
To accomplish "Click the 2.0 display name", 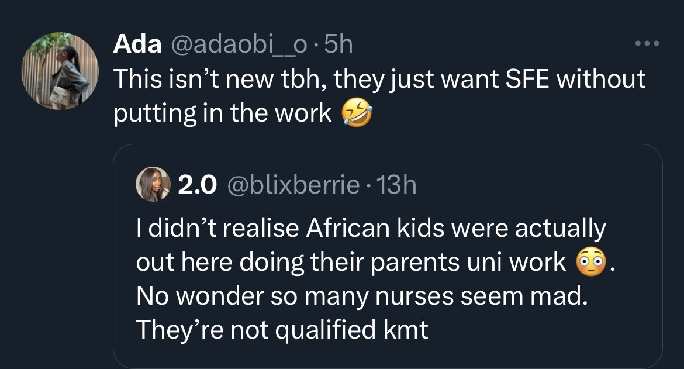I will pos(197,185).
